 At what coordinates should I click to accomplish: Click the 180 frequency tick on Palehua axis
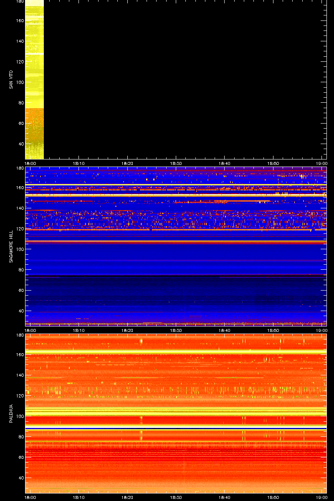(x=20, y=335)
